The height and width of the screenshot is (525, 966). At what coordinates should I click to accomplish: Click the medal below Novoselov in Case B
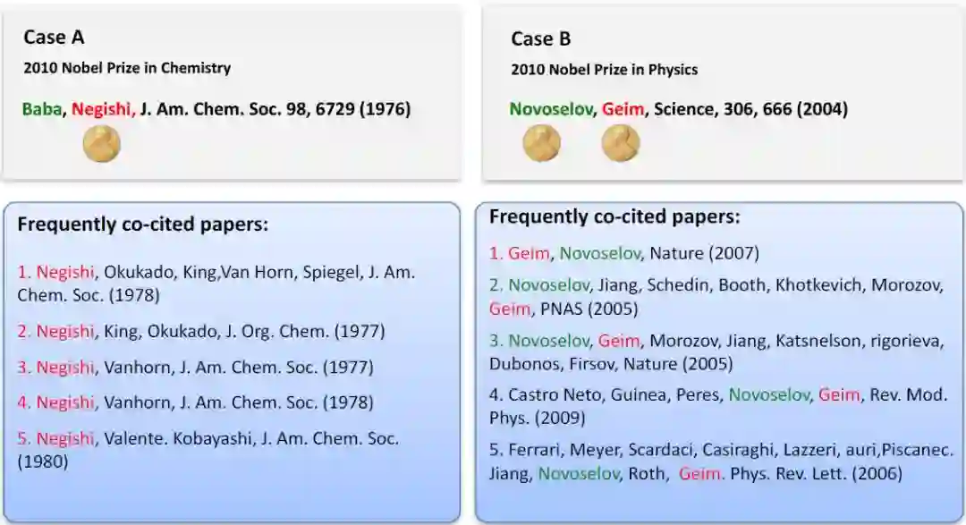(541, 143)
